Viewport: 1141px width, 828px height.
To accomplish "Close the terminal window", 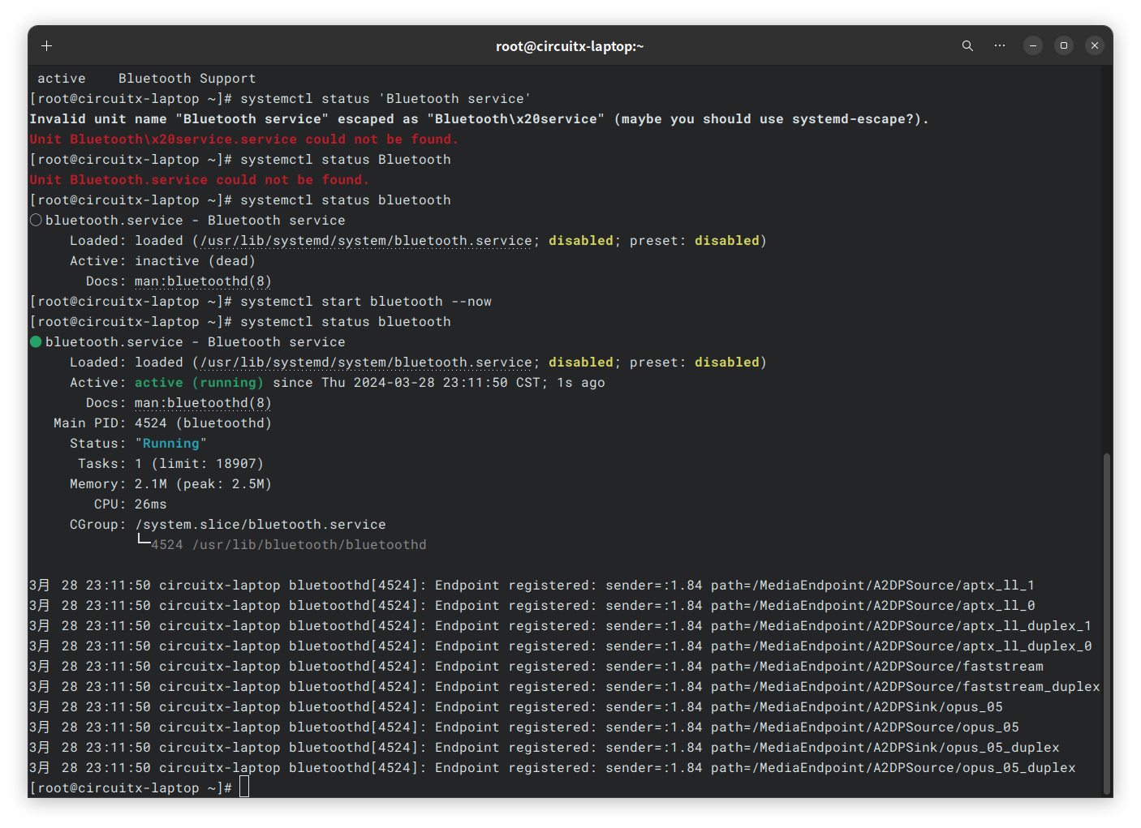I will click(x=1095, y=46).
